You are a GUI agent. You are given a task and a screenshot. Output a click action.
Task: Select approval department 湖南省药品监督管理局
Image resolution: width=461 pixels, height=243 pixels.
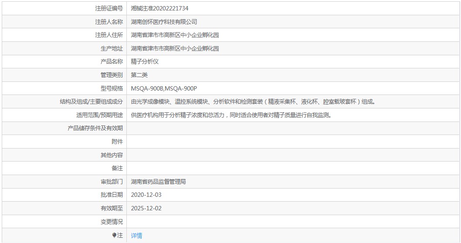click(x=158, y=182)
